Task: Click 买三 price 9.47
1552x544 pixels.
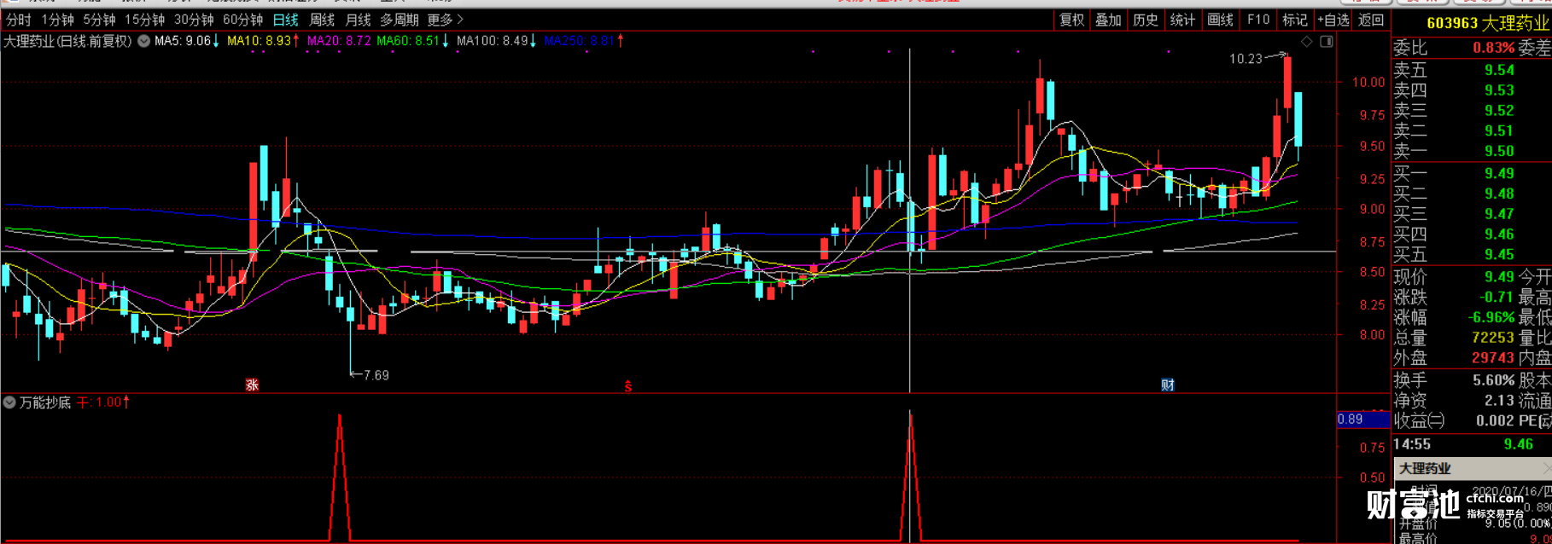Action: click(1500, 214)
